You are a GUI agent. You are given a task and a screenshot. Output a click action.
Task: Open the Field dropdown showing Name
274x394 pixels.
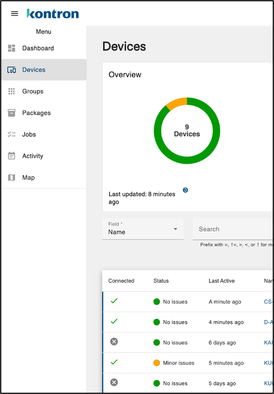pos(143,229)
